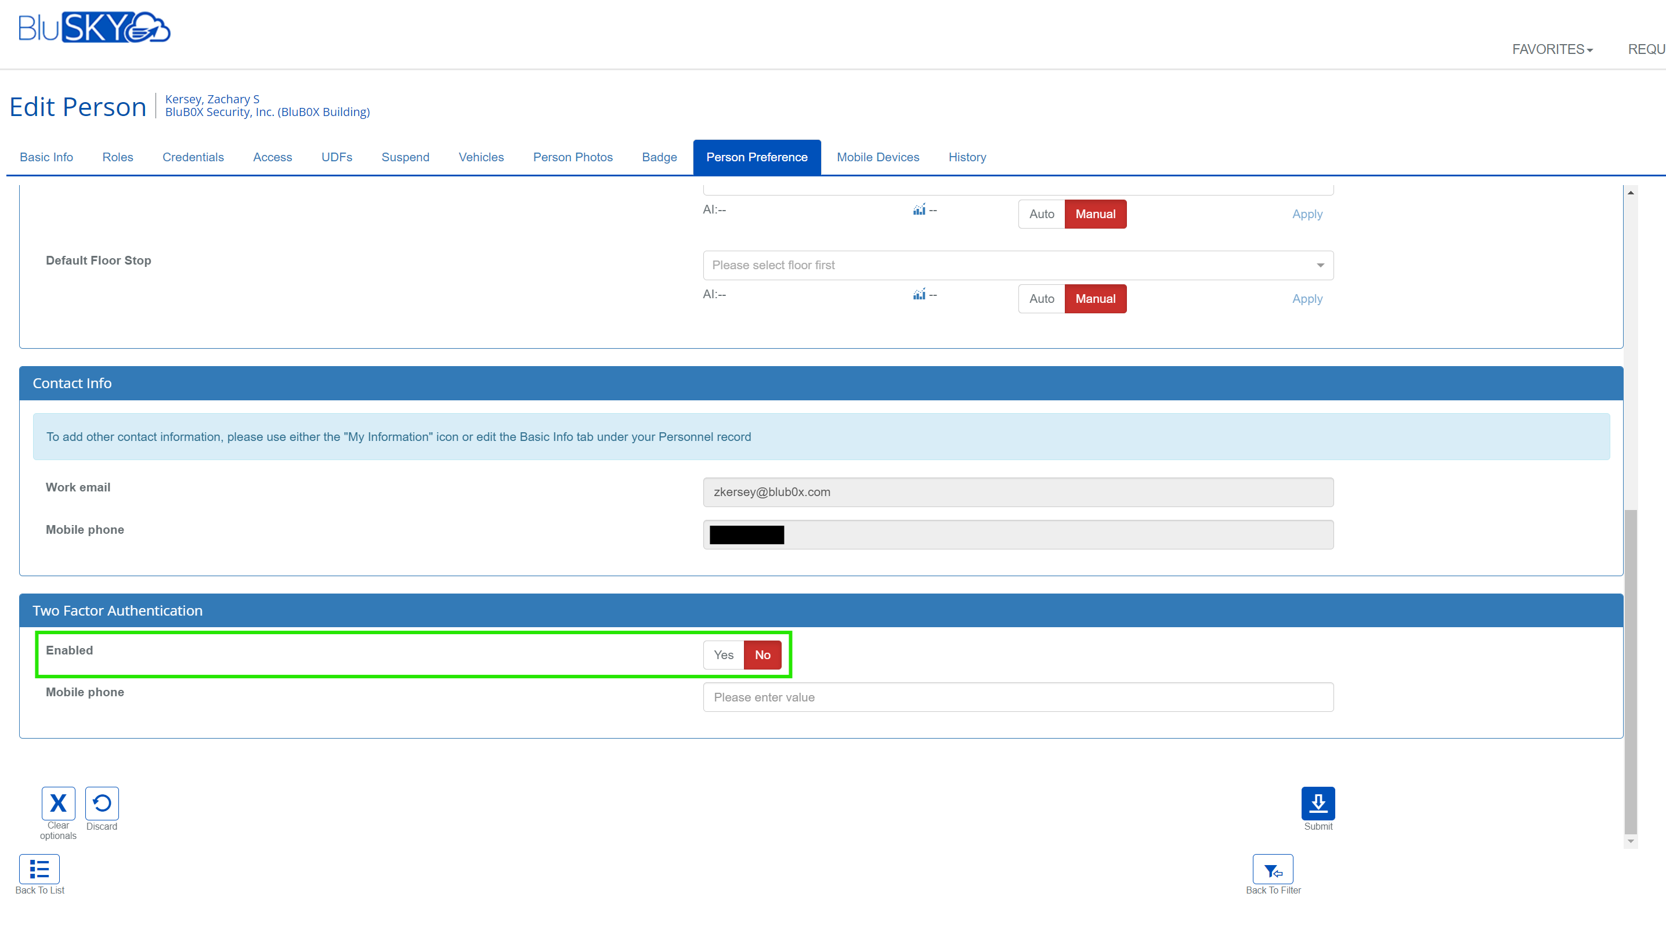Screen dimensions: 1666x926
Task: Open the Default Floor Stop dropdown
Action: coord(1017,265)
